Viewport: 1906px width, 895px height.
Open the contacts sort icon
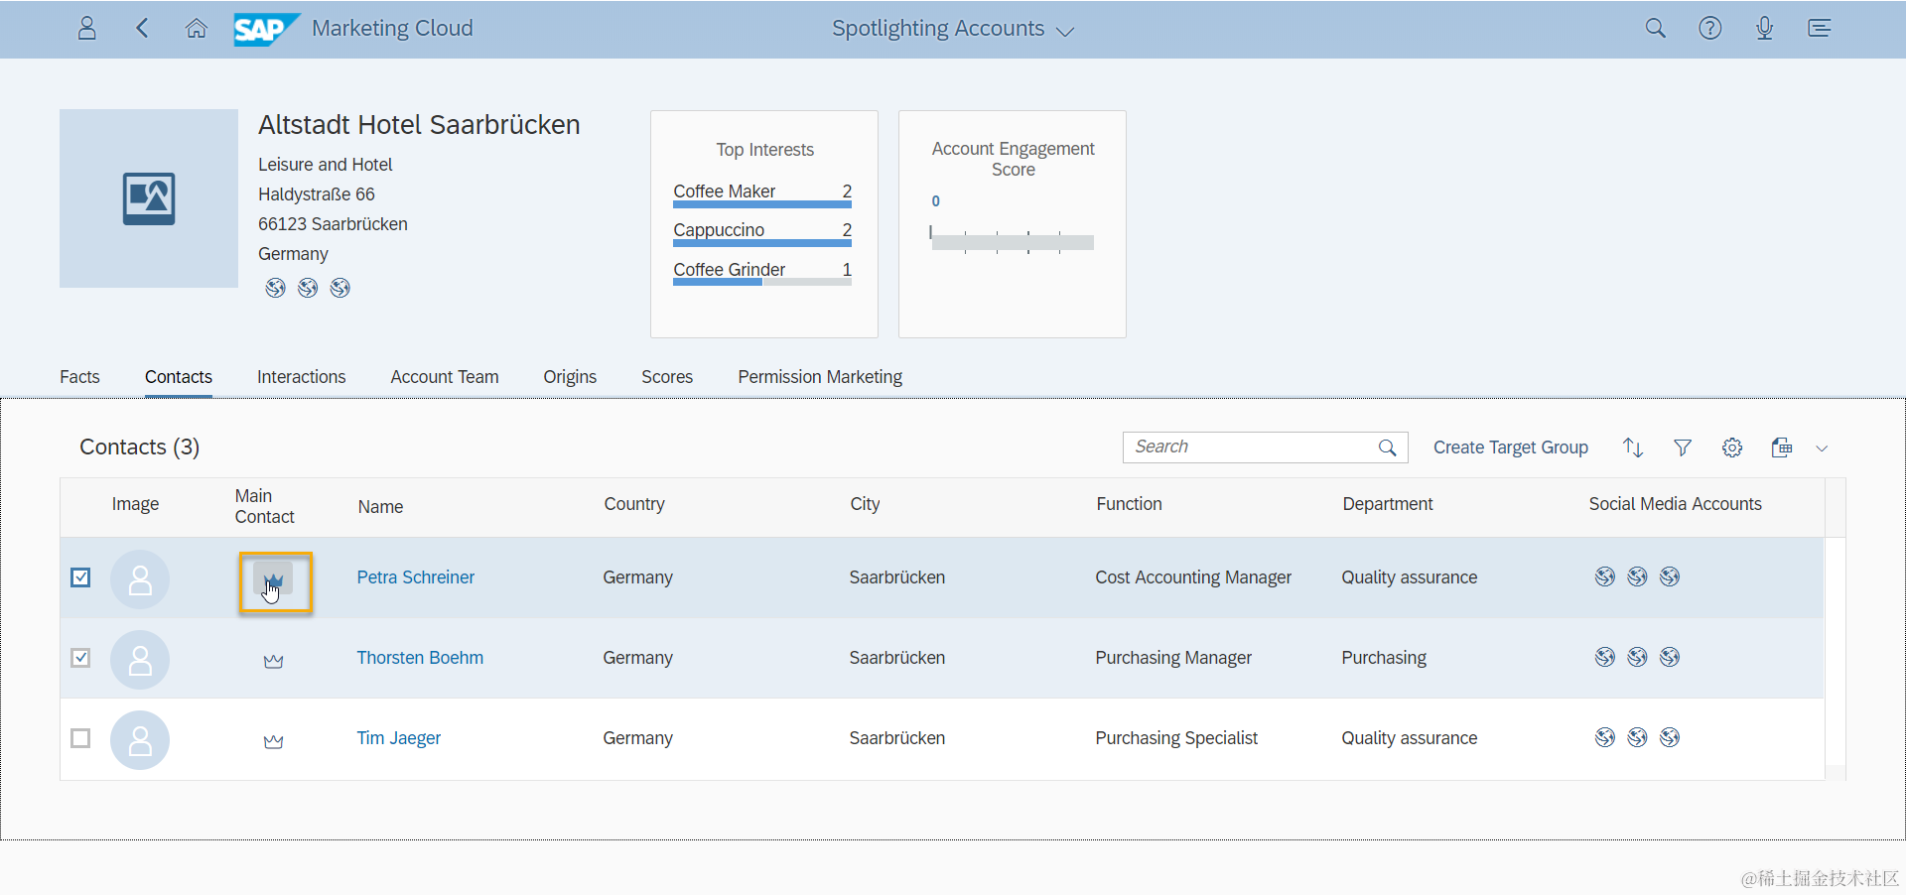pos(1633,447)
